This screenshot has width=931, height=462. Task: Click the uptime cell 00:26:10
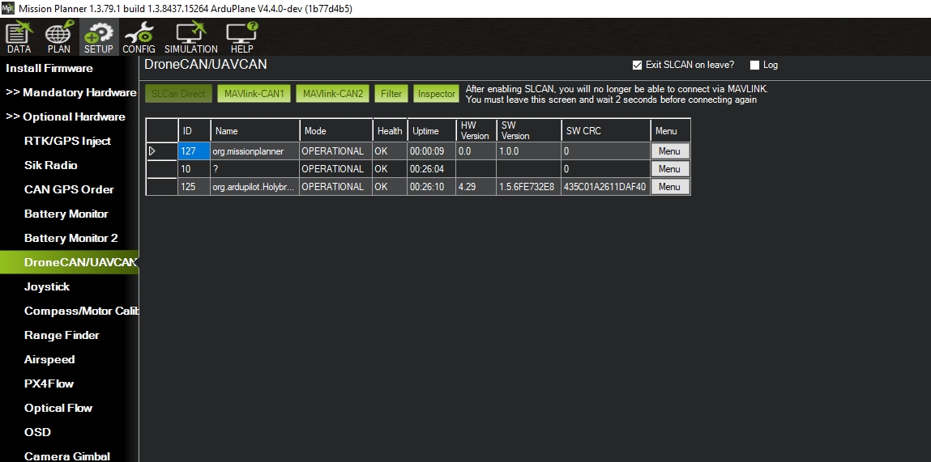[432, 187]
